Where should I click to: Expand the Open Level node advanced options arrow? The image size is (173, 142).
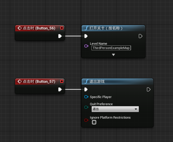[x=113, y=55]
